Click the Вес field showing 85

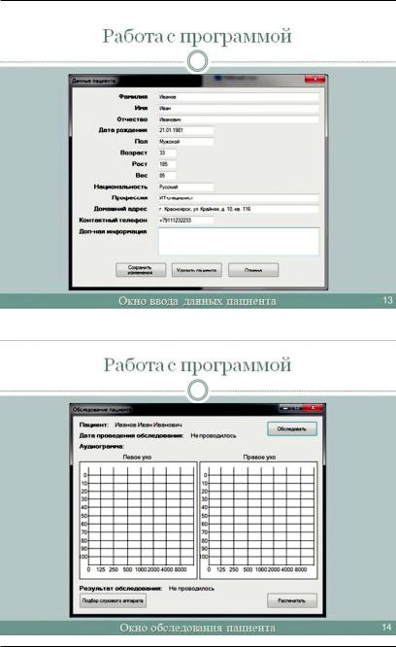click(x=167, y=176)
